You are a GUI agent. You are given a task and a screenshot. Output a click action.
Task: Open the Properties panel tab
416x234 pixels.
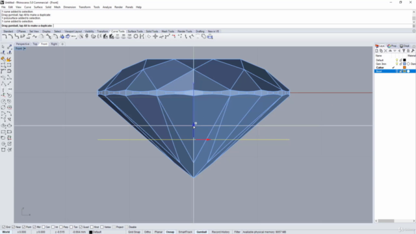pyautogui.click(x=392, y=46)
